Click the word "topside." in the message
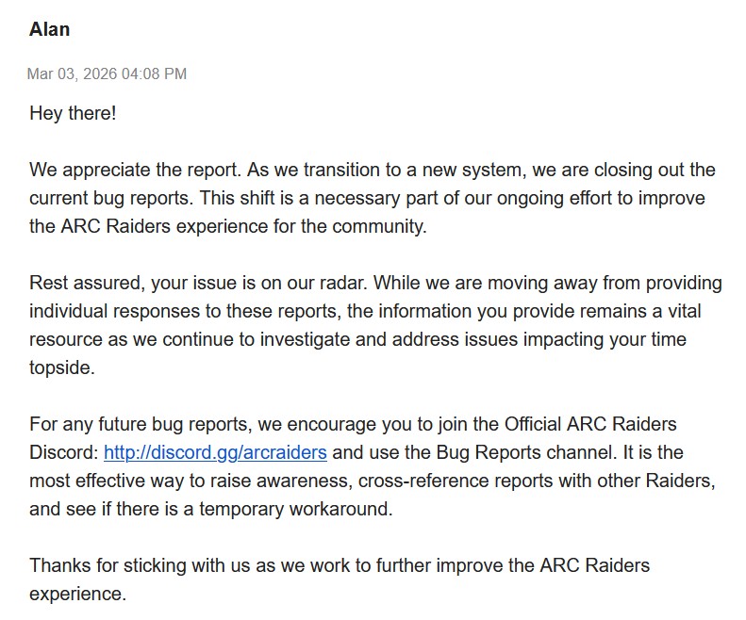Viewport: 746px width, 620px height. tap(61, 367)
